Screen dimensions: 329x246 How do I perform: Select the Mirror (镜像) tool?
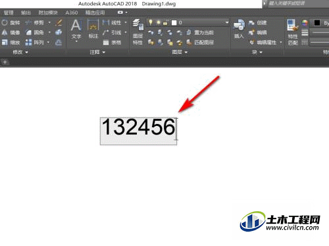pos(11,33)
